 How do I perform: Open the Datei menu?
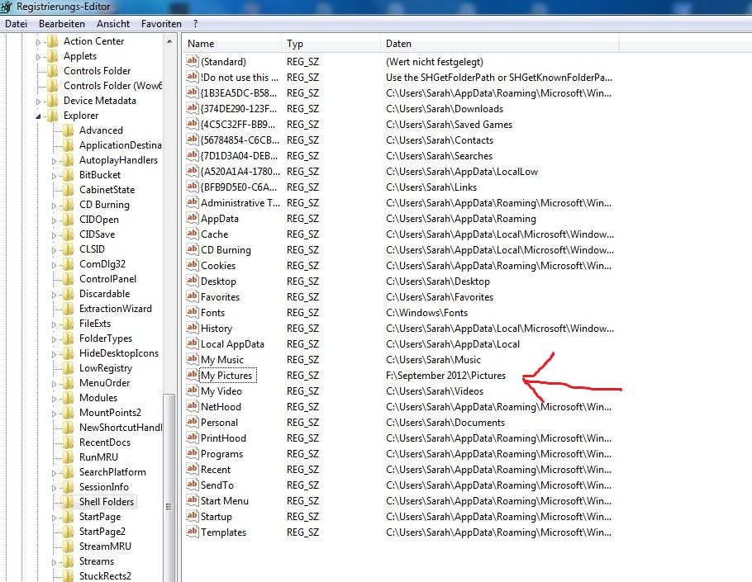coord(17,24)
